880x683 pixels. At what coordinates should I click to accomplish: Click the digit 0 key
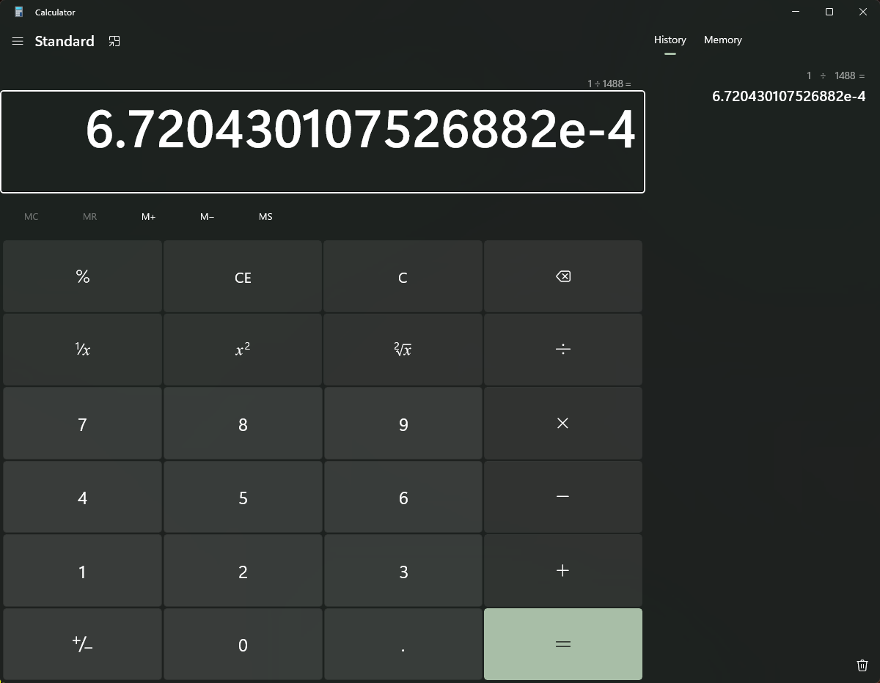pos(243,644)
